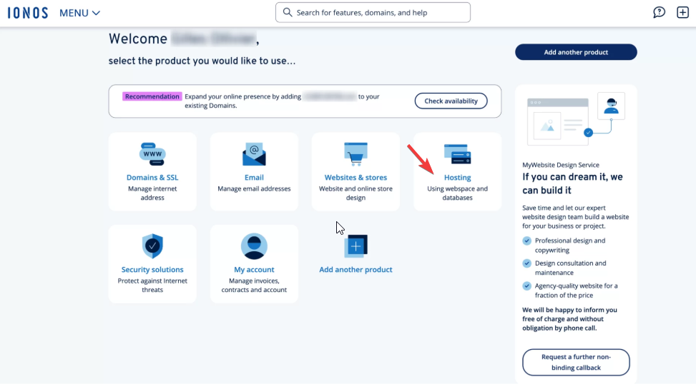The height and width of the screenshot is (384, 696).
Task: Click 'Protect against Internet threats' text
Action: coord(152,286)
